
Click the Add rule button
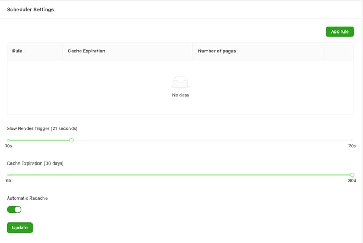coord(339,32)
